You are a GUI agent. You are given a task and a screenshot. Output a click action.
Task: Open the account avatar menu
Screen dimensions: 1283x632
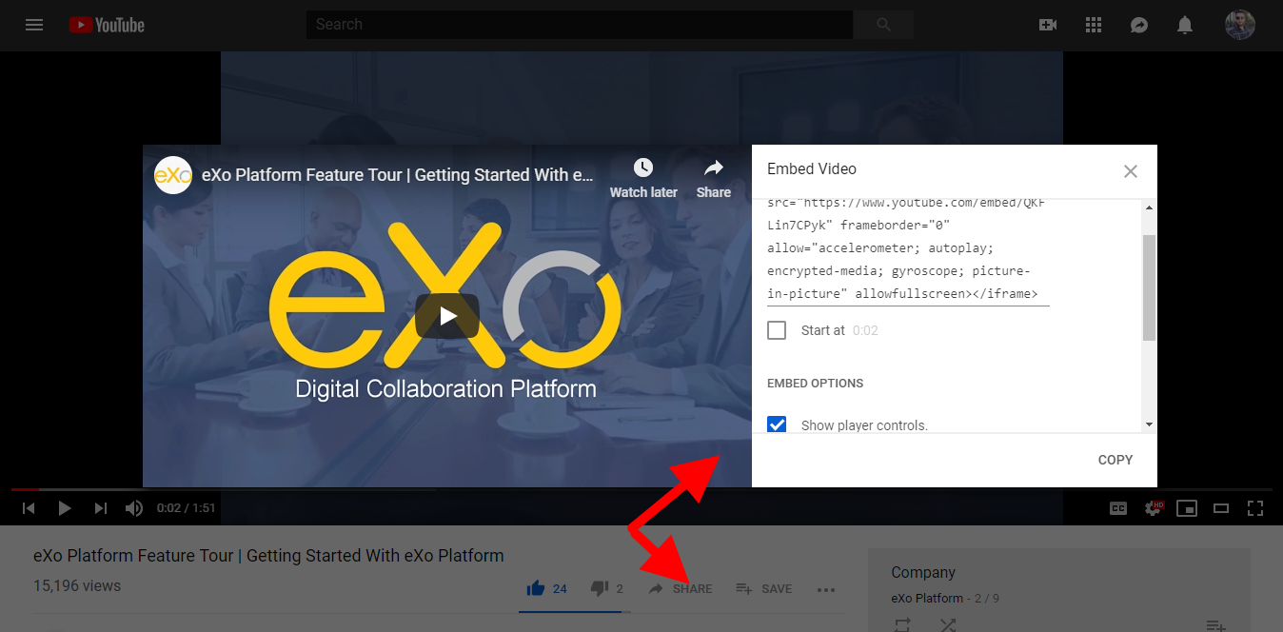[1240, 25]
